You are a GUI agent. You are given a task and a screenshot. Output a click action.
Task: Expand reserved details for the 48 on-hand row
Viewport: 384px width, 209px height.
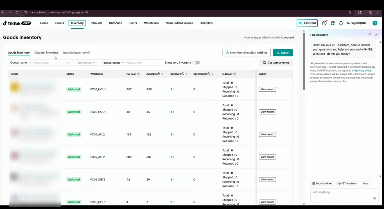click(x=172, y=112)
